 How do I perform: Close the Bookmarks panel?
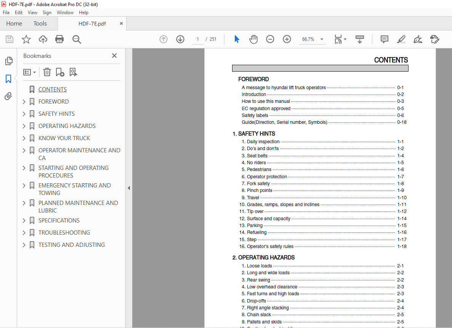click(114, 56)
